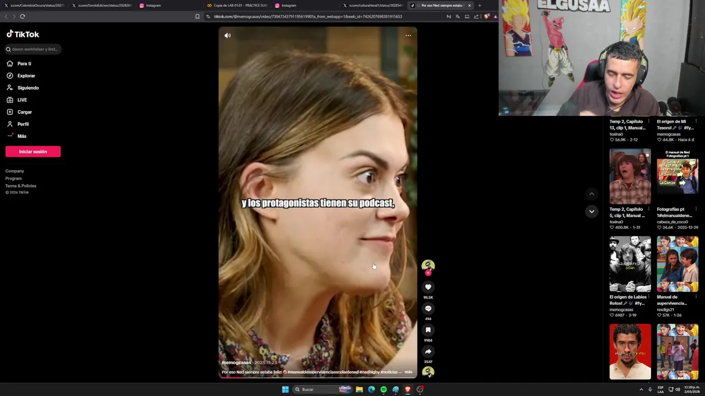705x396 pixels.
Task: Save the video with the bookmark icon
Action: point(428,330)
